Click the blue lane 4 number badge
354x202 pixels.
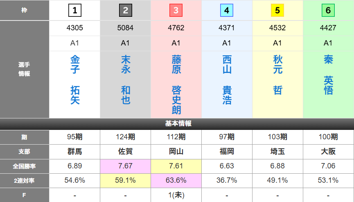(x=227, y=10)
